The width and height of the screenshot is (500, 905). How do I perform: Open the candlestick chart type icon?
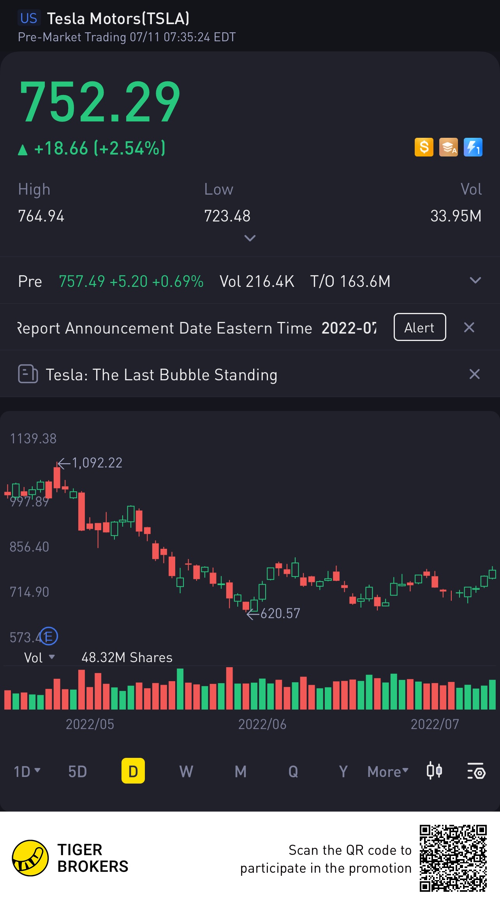pyautogui.click(x=434, y=771)
